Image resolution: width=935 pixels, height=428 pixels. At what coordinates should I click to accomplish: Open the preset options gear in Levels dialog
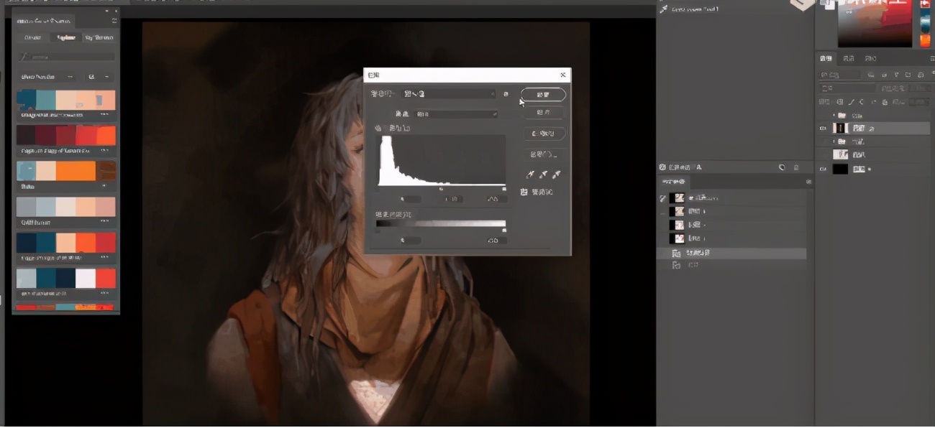click(506, 94)
